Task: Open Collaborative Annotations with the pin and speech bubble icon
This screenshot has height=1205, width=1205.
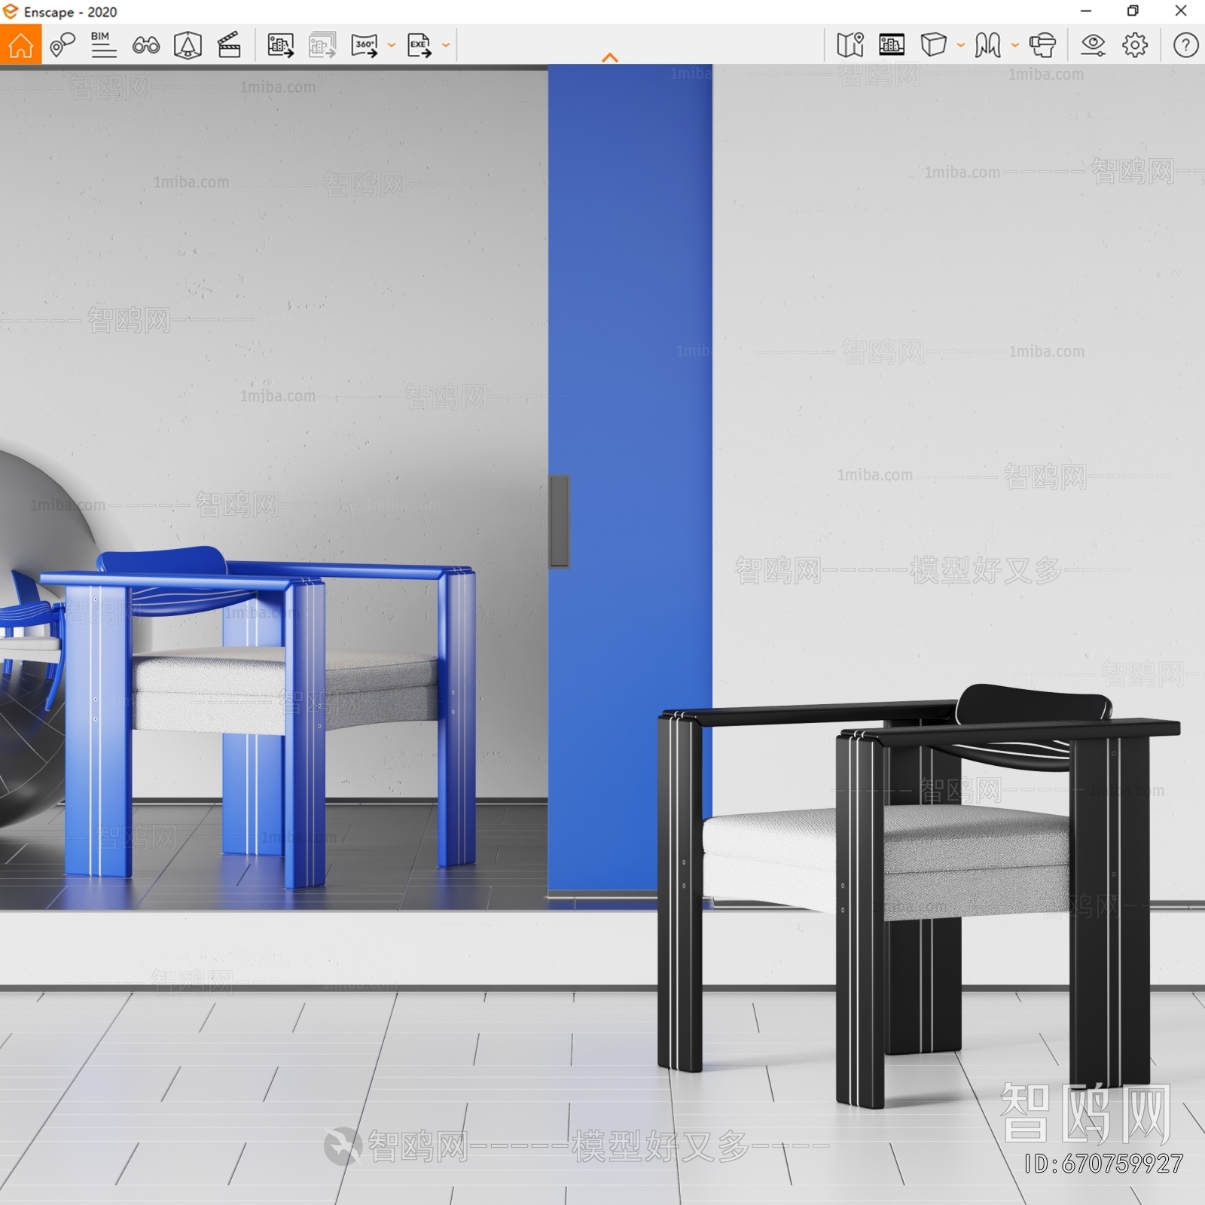Action: coord(63,45)
